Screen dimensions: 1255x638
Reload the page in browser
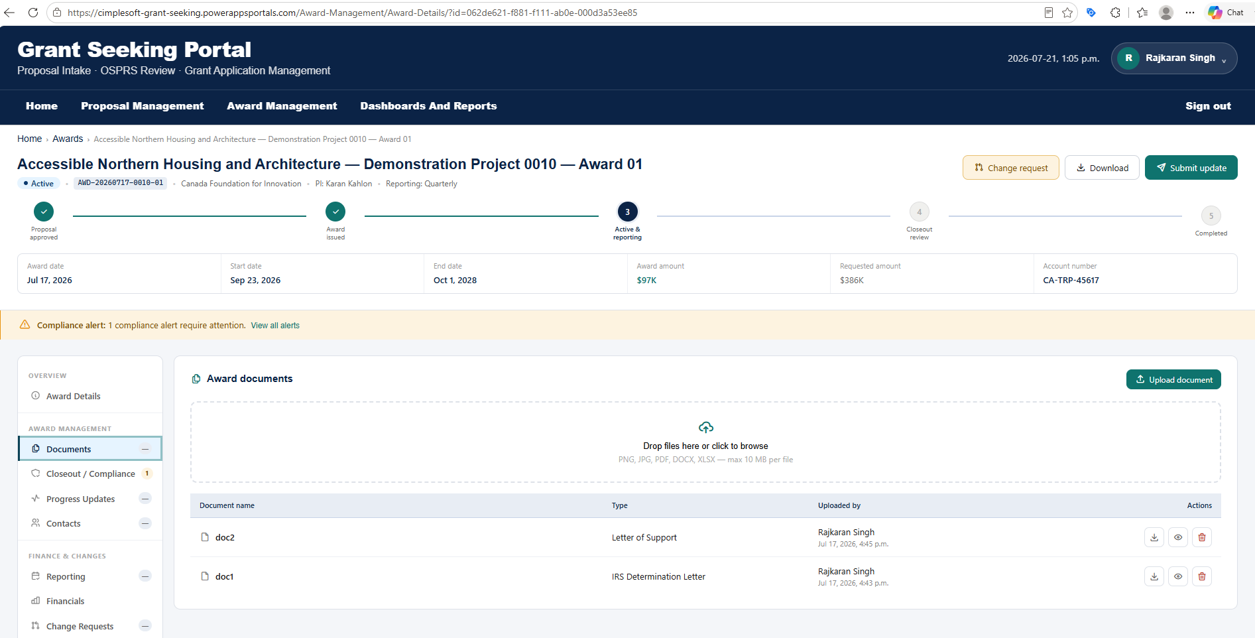(x=33, y=13)
